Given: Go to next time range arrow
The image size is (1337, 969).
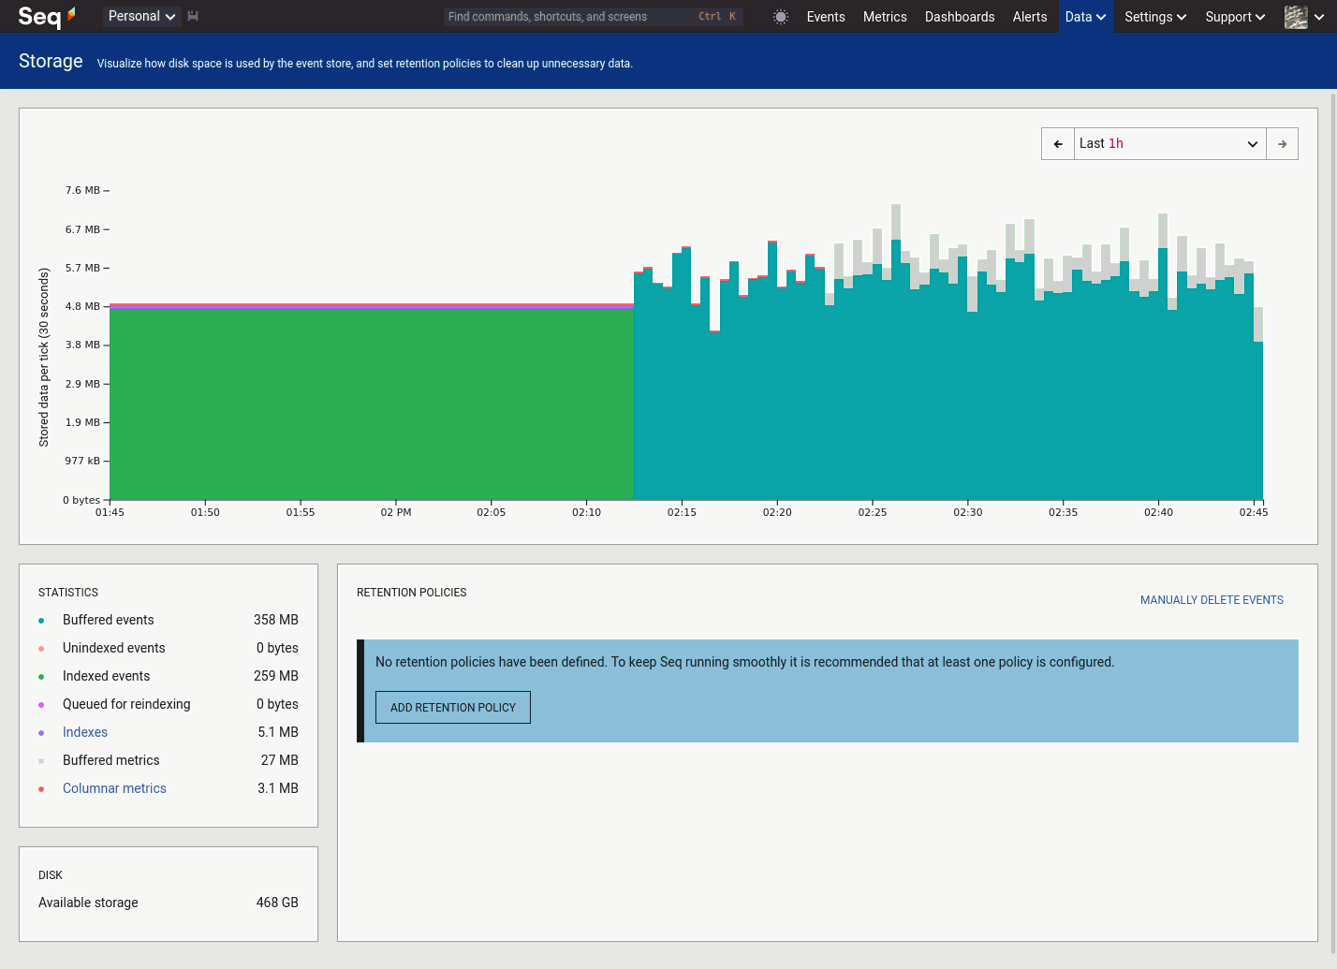Looking at the screenshot, I should [x=1282, y=144].
